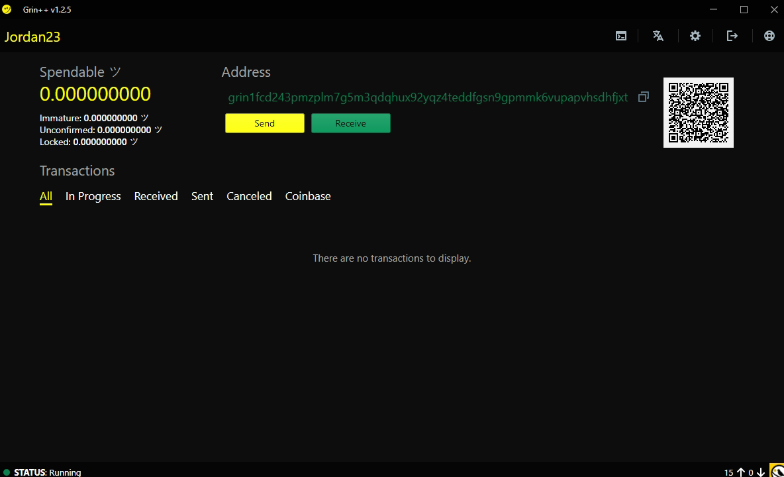The height and width of the screenshot is (477, 784).
Task: Click the Transactions heading
Action: pos(77,171)
